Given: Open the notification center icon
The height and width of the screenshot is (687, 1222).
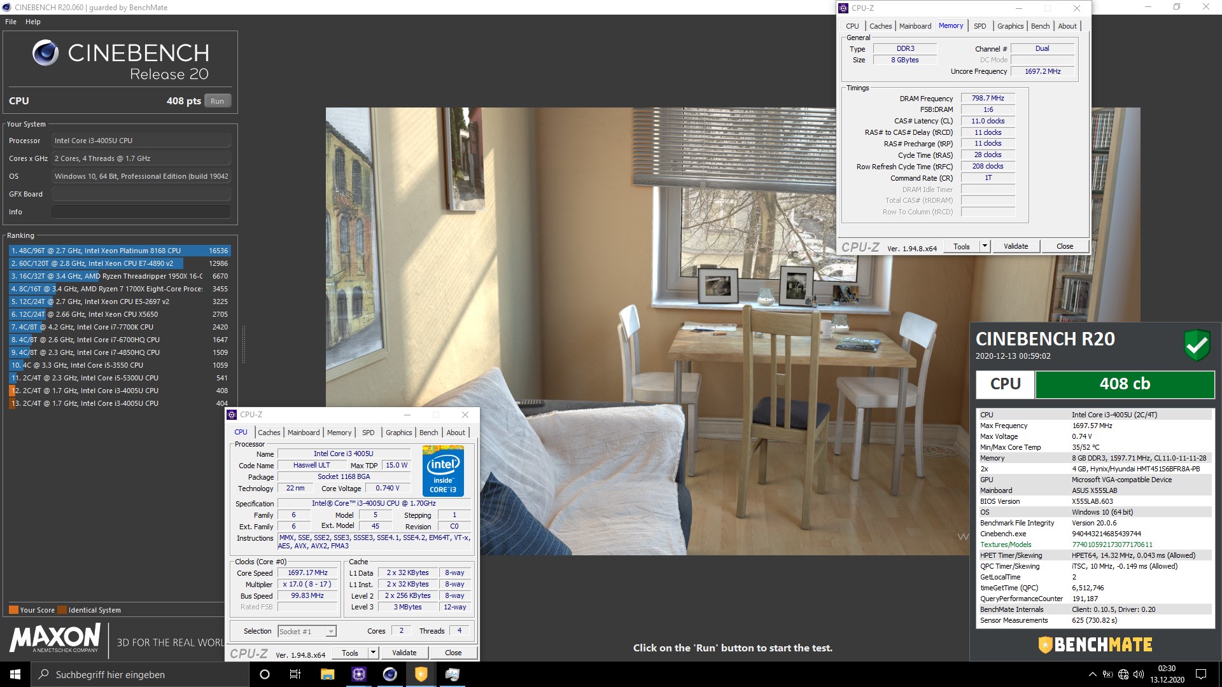Looking at the screenshot, I should [1201, 674].
